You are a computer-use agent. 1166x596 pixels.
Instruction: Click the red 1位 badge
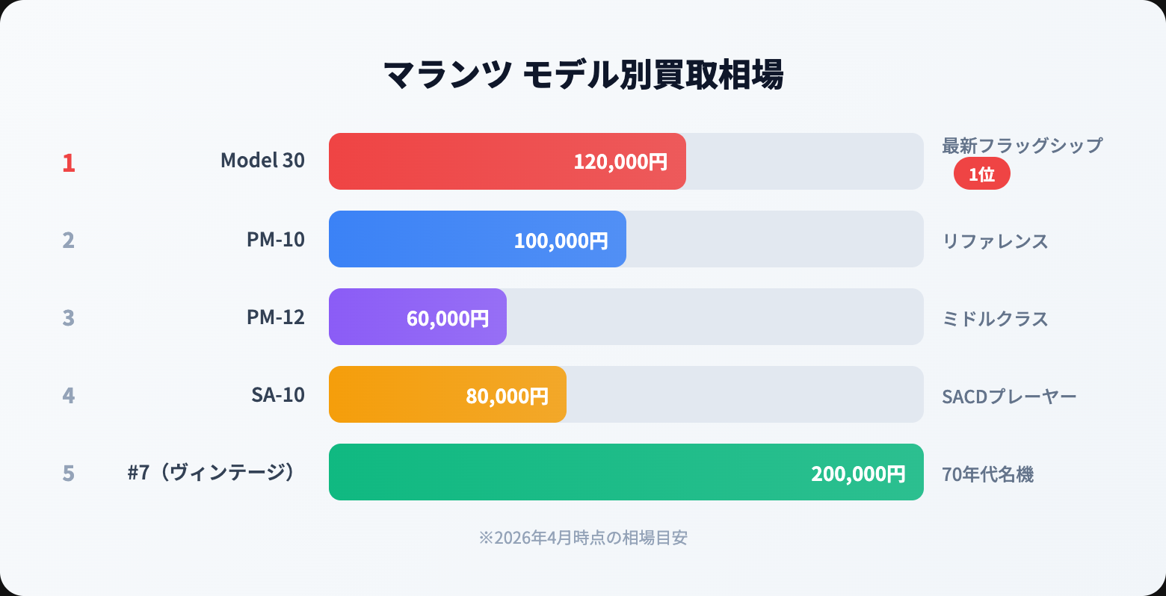[x=981, y=174]
